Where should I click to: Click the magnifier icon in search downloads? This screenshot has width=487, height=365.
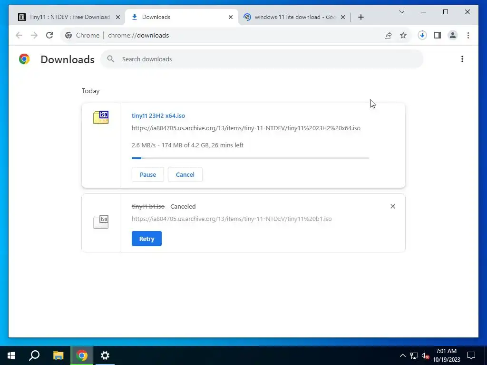[x=110, y=58]
